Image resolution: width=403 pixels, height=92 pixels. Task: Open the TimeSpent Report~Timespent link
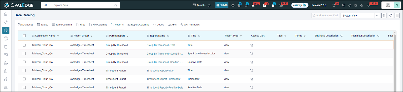pyautogui.click(x=163, y=79)
